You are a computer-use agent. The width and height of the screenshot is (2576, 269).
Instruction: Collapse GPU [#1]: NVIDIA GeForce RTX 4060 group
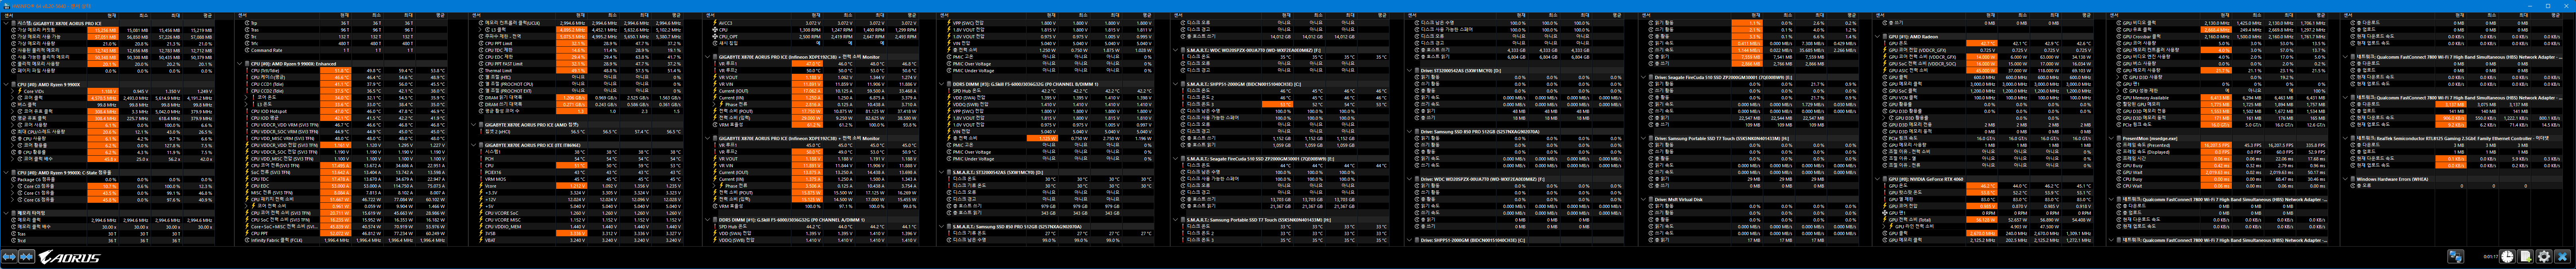coord(1877,179)
